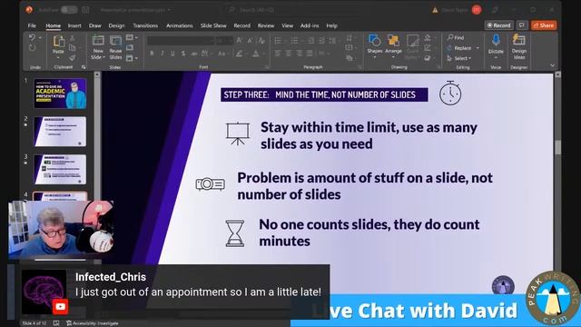Toggle numbered list formatting
Screen dimensions: 581x327
click(294, 40)
